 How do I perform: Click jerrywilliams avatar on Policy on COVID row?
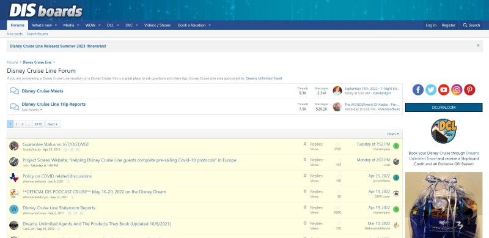[396, 177]
